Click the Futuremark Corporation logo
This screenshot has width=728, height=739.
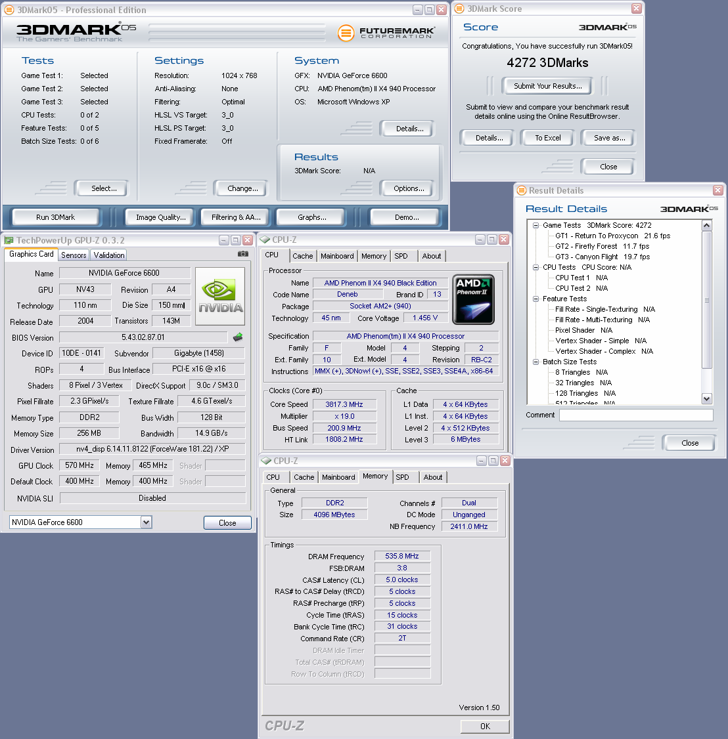point(386,33)
